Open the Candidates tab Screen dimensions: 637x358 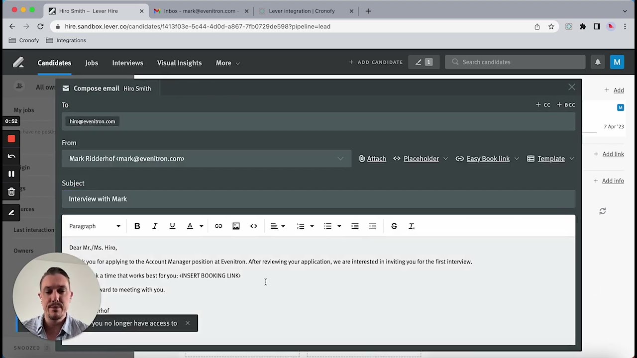[54, 63]
